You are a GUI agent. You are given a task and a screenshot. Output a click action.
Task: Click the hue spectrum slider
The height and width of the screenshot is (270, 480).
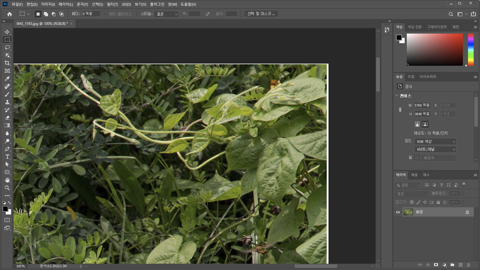pos(471,49)
